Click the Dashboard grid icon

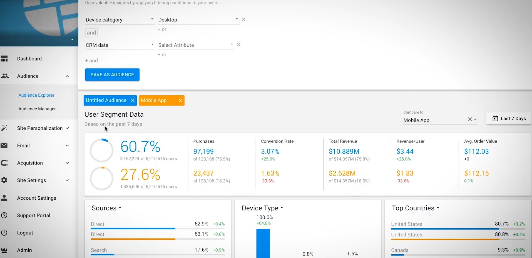click(x=4, y=59)
